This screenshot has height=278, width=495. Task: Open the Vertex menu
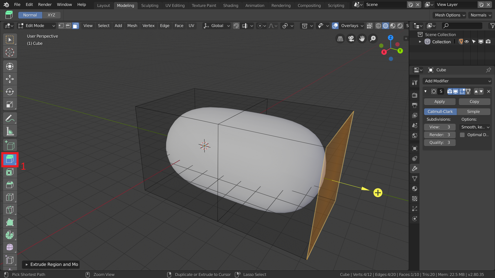click(x=148, y=26)
